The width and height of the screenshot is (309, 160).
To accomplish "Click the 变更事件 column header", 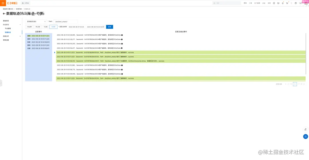I will (x=38, y=32).
